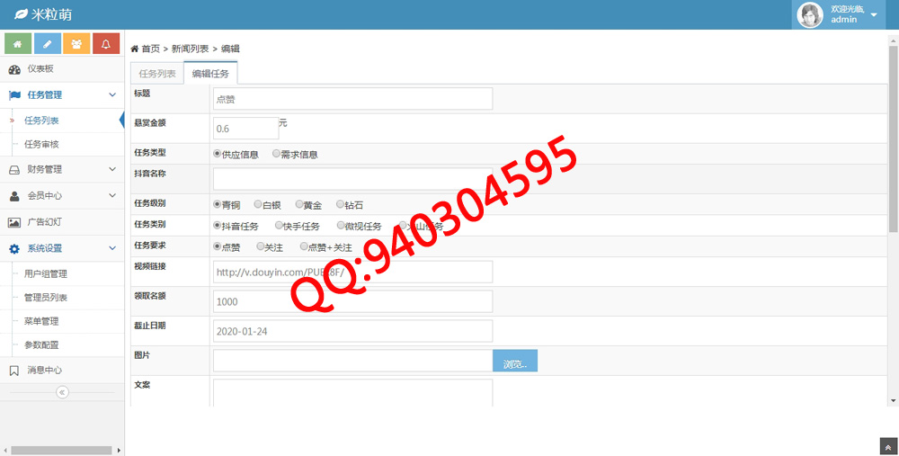Switch to the 任务列表 tab

[157, 74]
